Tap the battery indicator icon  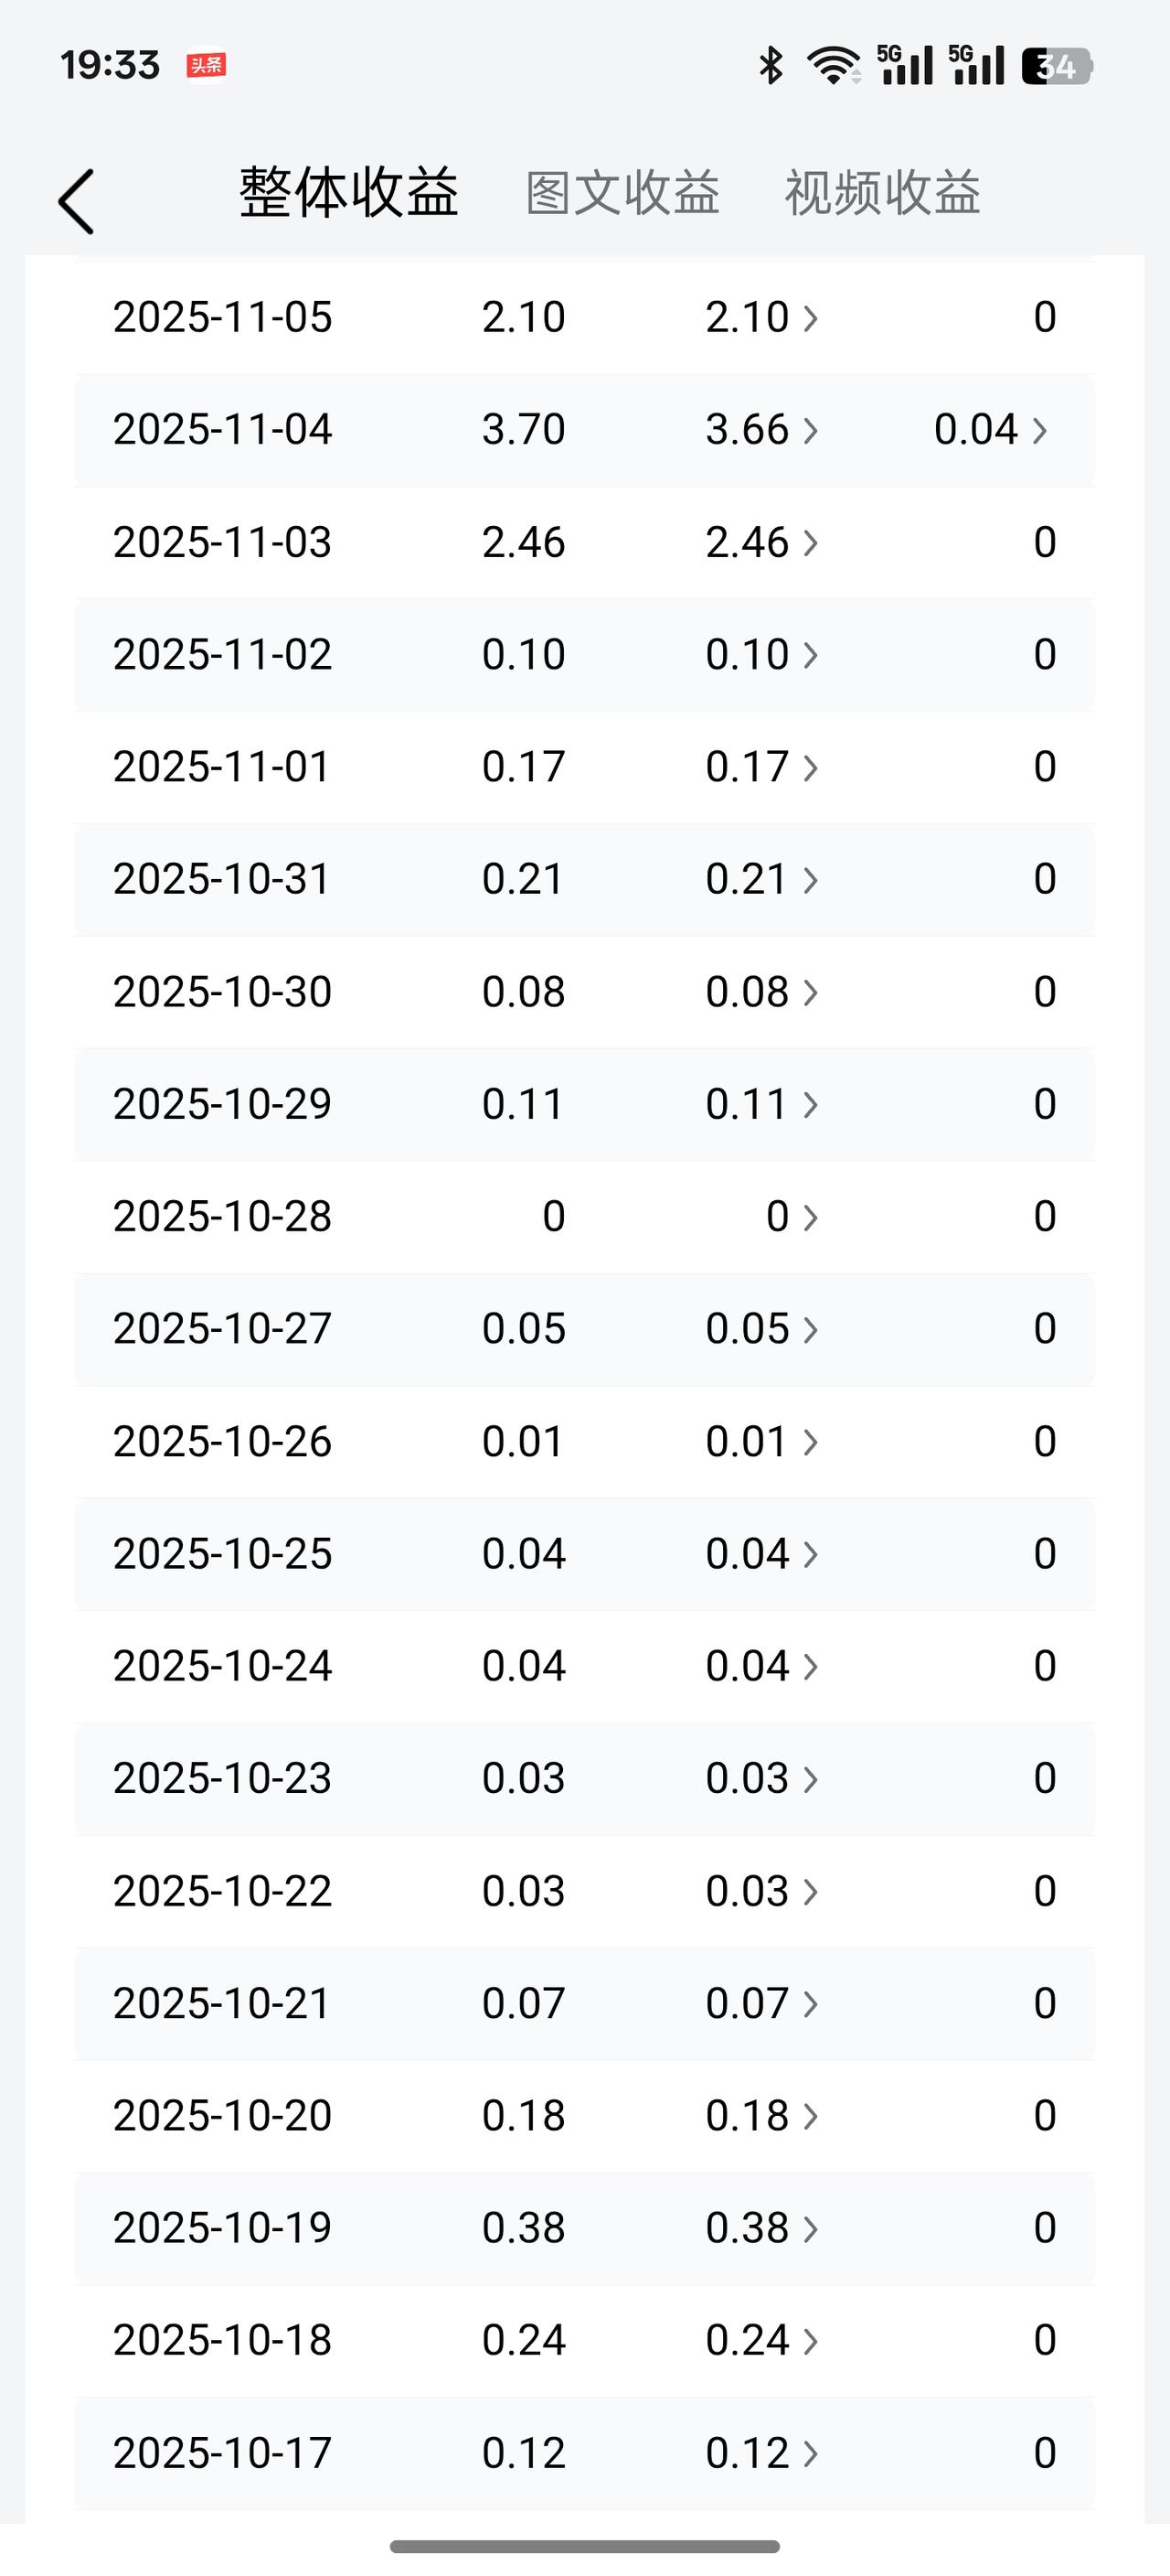point(1057,66)
